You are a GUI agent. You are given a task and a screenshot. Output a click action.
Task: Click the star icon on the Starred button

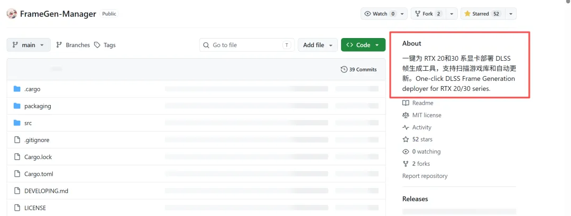[x=467, y=14]
